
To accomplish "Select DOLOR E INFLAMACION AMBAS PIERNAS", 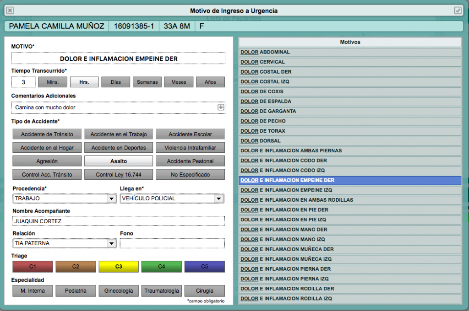I will 350,150.
